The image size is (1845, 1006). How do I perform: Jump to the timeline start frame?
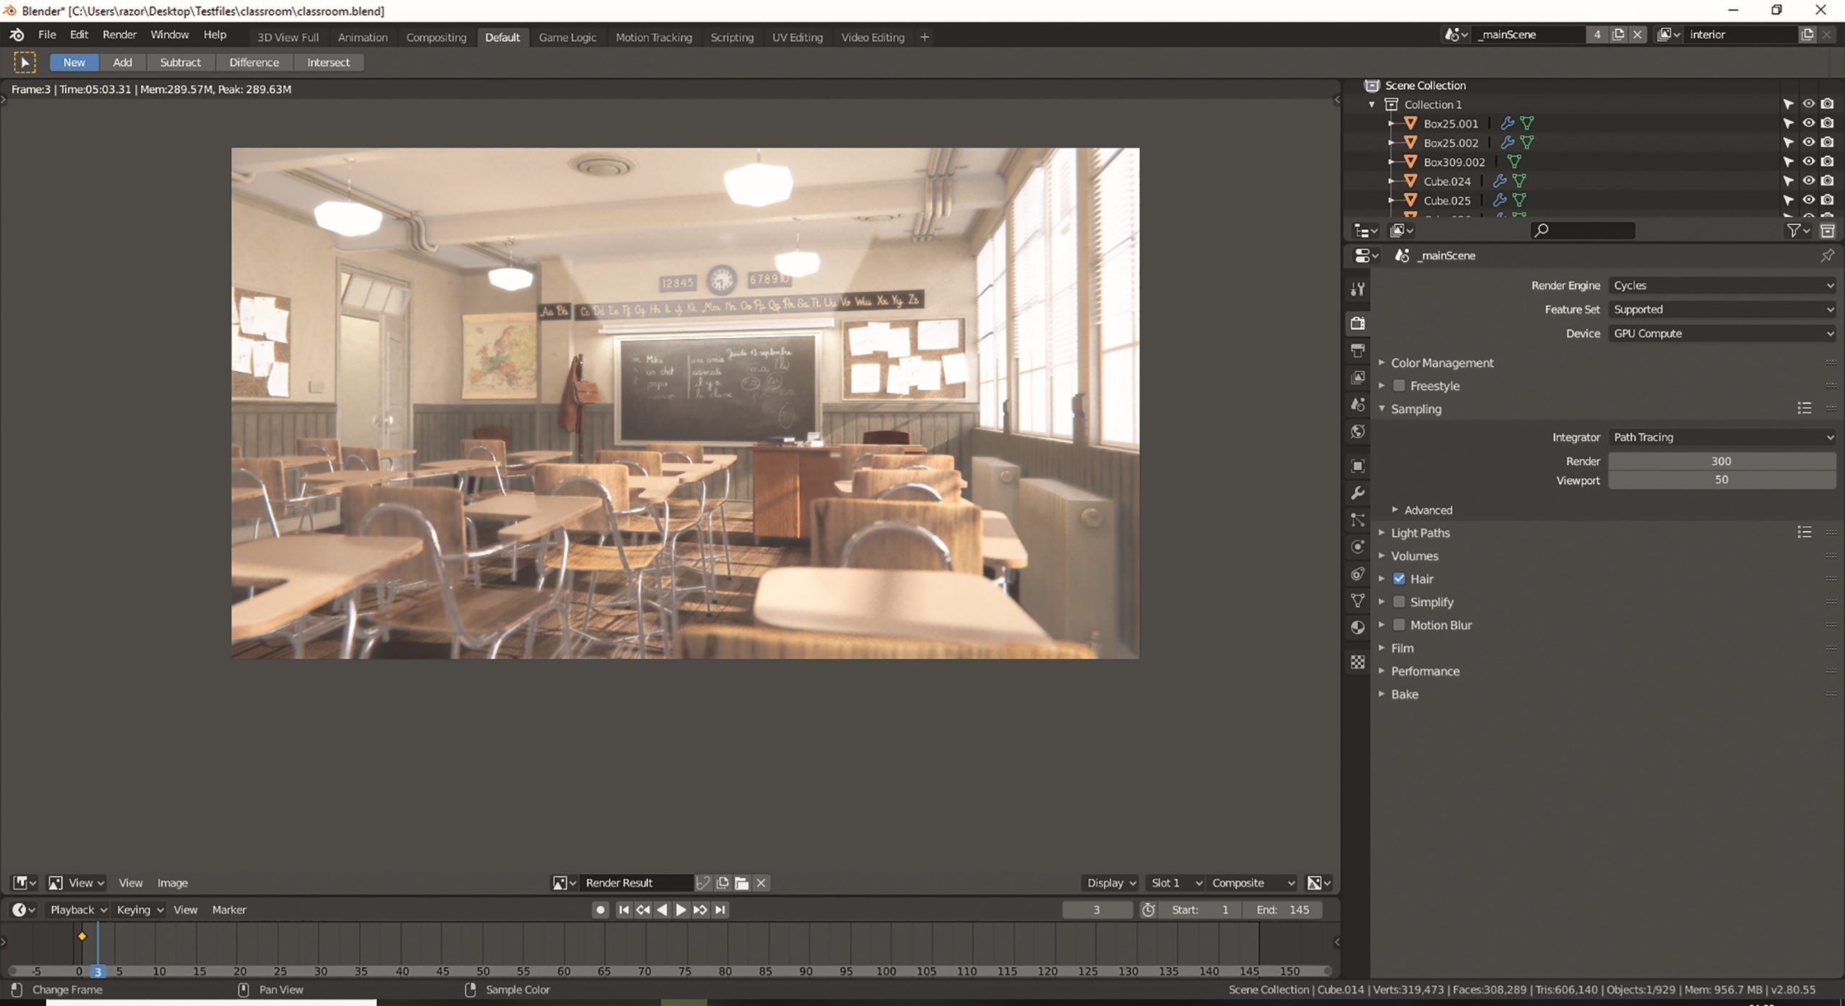coord(623,909)
